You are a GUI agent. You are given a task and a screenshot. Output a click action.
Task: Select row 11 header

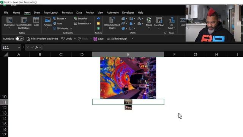4,102
